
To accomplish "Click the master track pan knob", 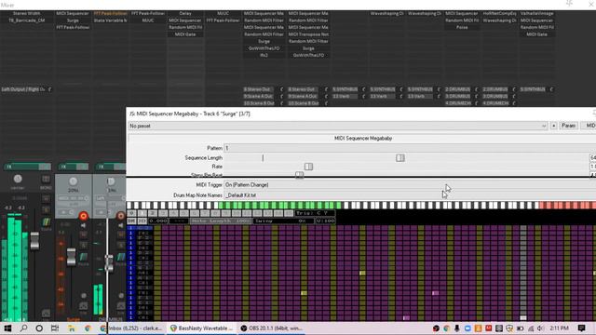I will tap(18, 179).
